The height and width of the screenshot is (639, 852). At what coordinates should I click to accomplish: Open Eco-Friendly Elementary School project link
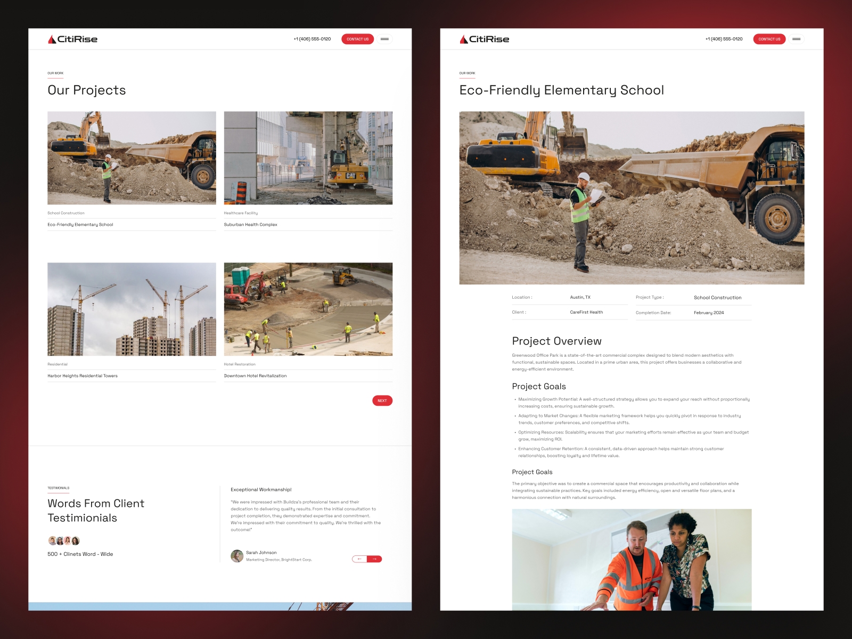pyautogui.click(x=80, y=225)
